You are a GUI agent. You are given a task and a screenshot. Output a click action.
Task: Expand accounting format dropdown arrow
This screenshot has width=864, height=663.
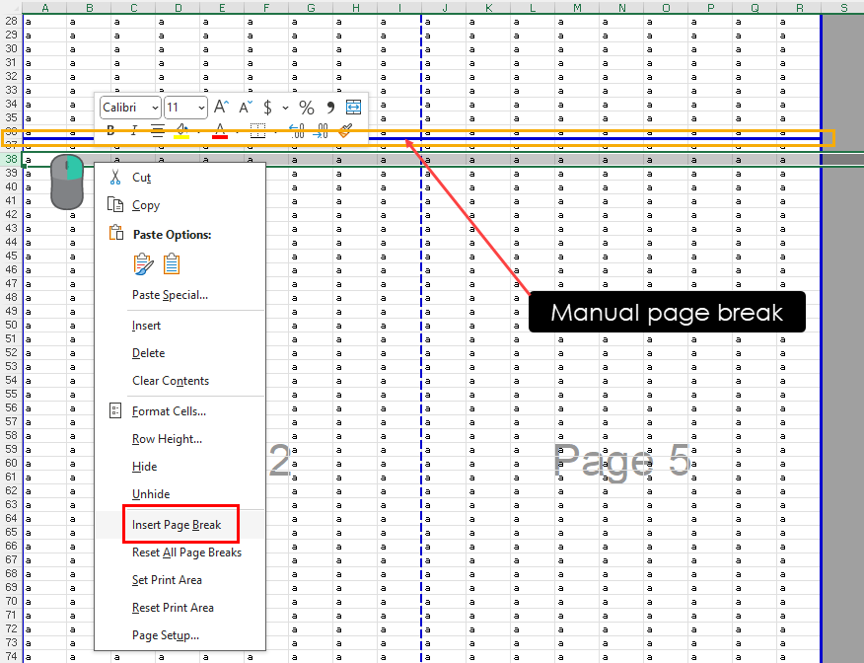tap(285, 108)
